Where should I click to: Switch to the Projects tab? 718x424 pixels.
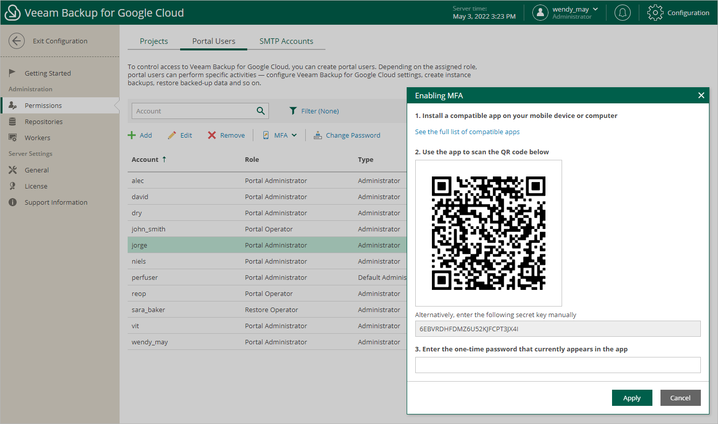click(154, 41)
